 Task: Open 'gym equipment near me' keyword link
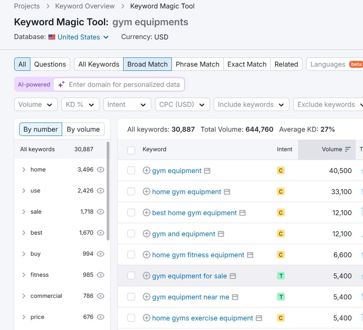pyautogui.click(x=191, y=297)
